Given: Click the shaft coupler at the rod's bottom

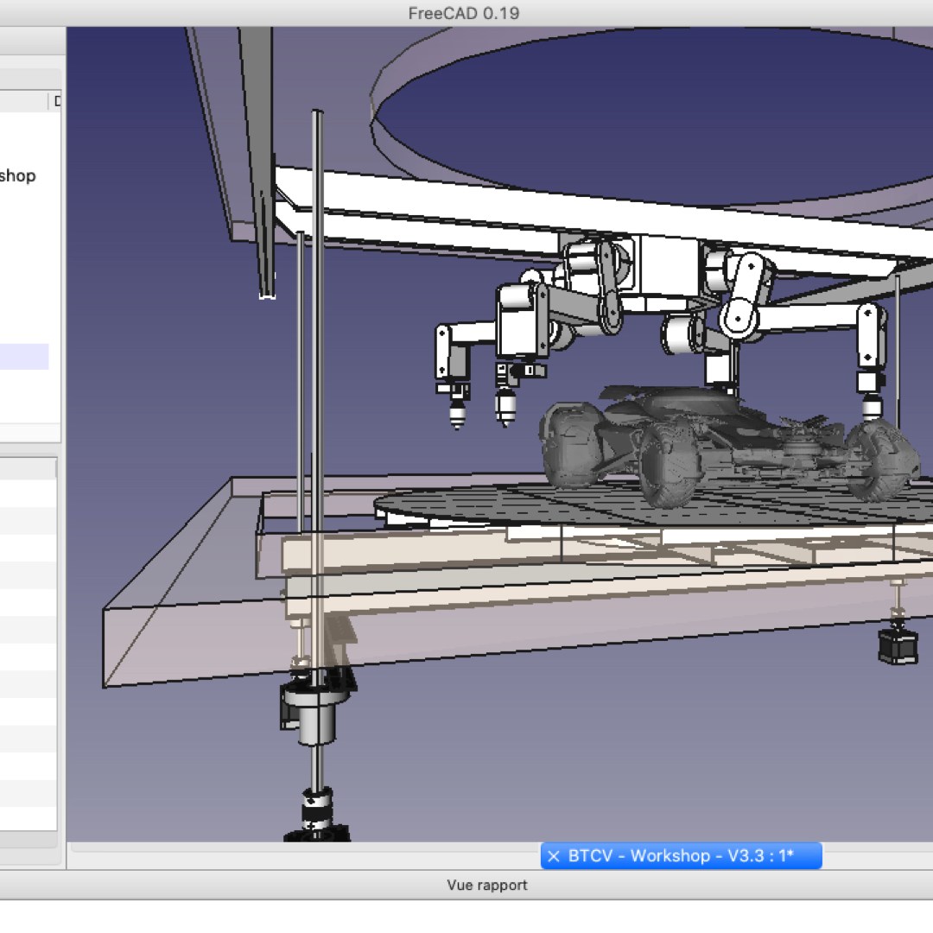Looking at the screenshot, I should pyautogui.click(x=316, y=809).
